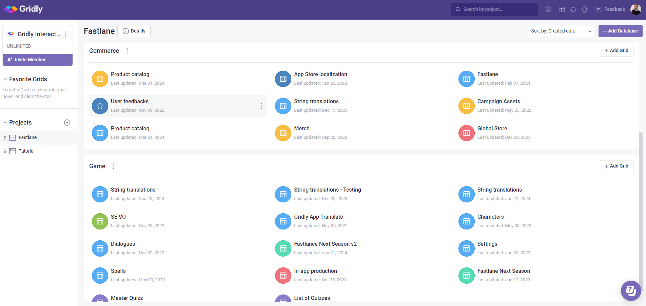
Task: Open the In-app production grid icon
Action: pos(283,275)
